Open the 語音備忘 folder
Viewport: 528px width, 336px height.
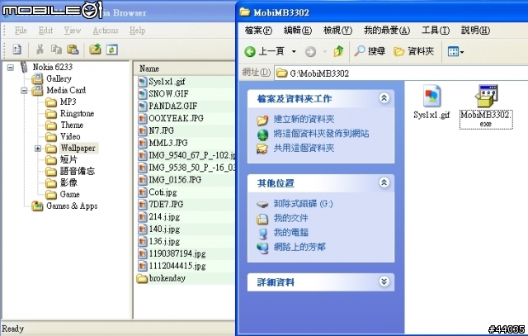pos(77,171)
